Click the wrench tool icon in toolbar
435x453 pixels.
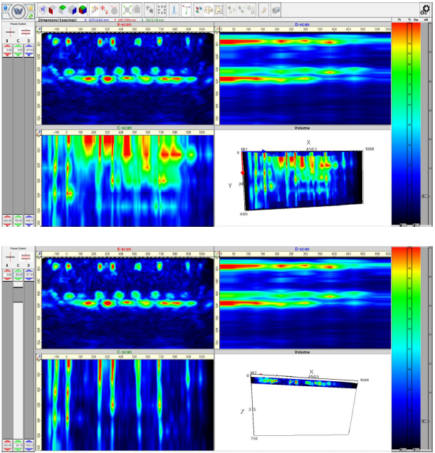point(263,10)
